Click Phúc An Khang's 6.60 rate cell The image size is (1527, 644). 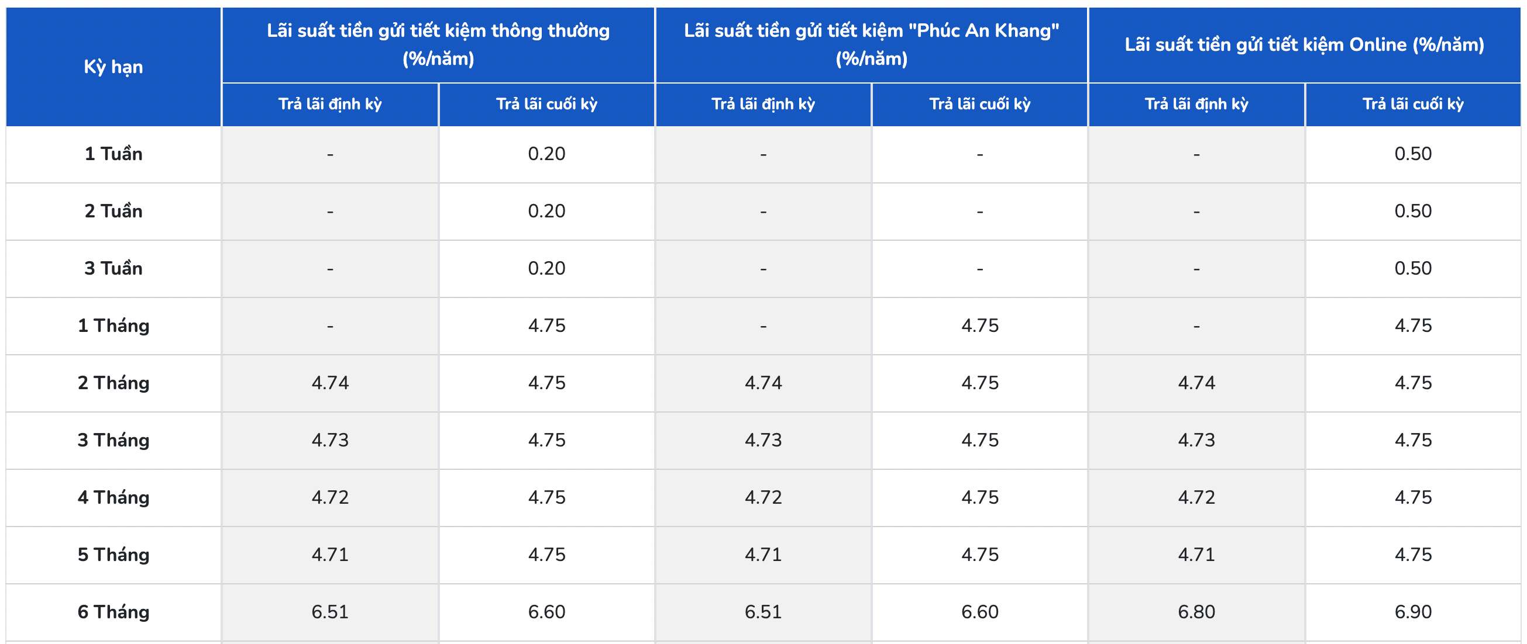[979, 612]
